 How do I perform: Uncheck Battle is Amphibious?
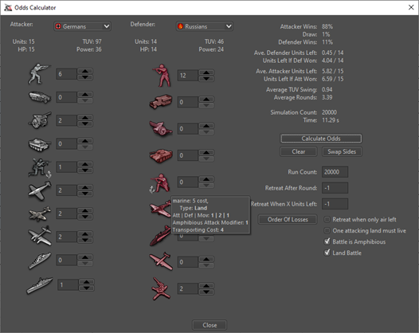[x=327, y=241]
